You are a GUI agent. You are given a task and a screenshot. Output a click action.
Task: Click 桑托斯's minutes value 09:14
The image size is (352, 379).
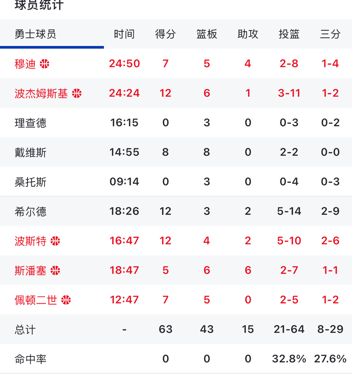click(x=124, y=182)
